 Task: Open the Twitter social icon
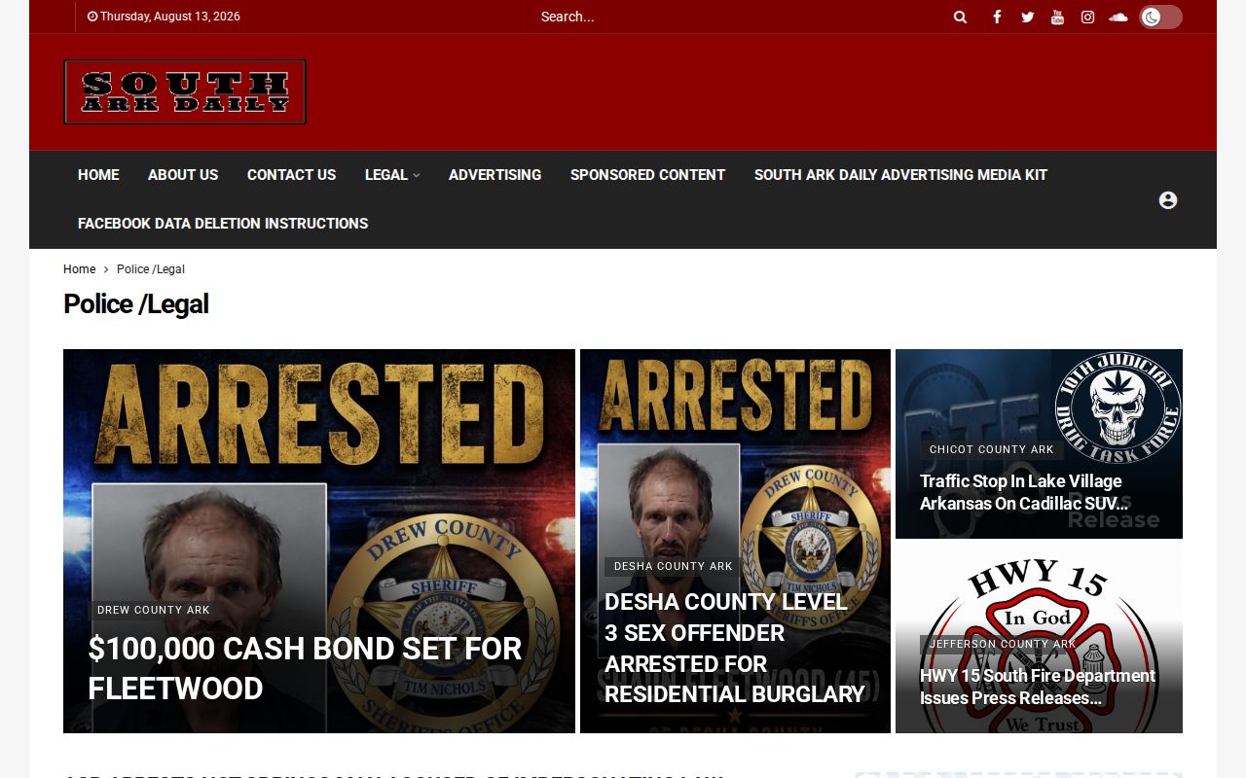[1027, 17]
